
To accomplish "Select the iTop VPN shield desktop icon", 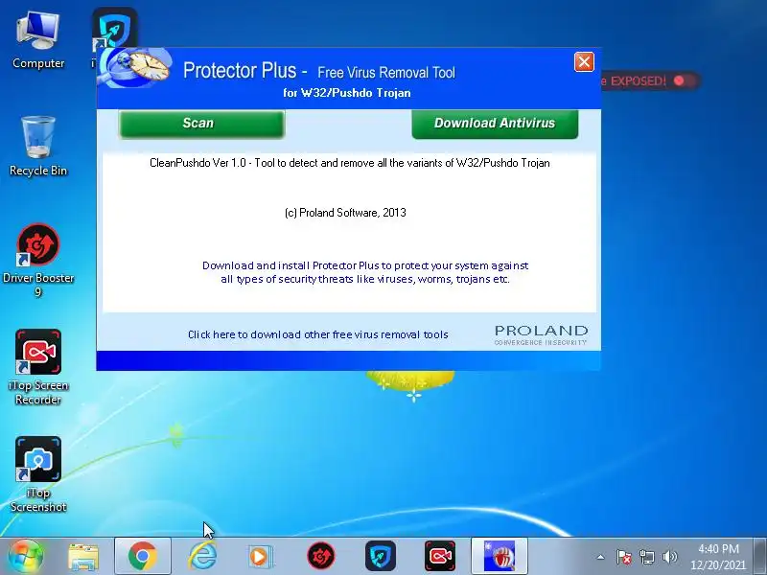I will [x=115, y=28].
